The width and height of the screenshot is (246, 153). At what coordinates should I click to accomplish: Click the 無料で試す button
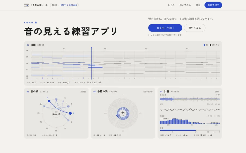(213, 5)
